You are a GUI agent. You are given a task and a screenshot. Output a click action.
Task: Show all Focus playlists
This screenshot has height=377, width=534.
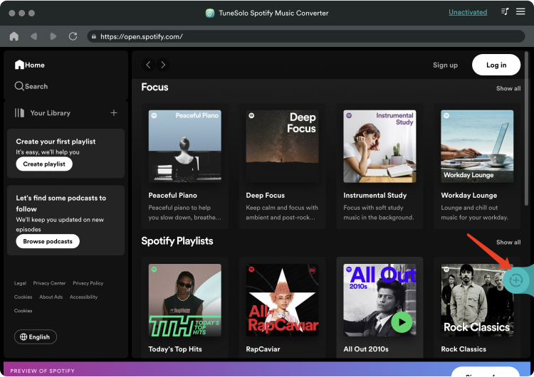508,88
